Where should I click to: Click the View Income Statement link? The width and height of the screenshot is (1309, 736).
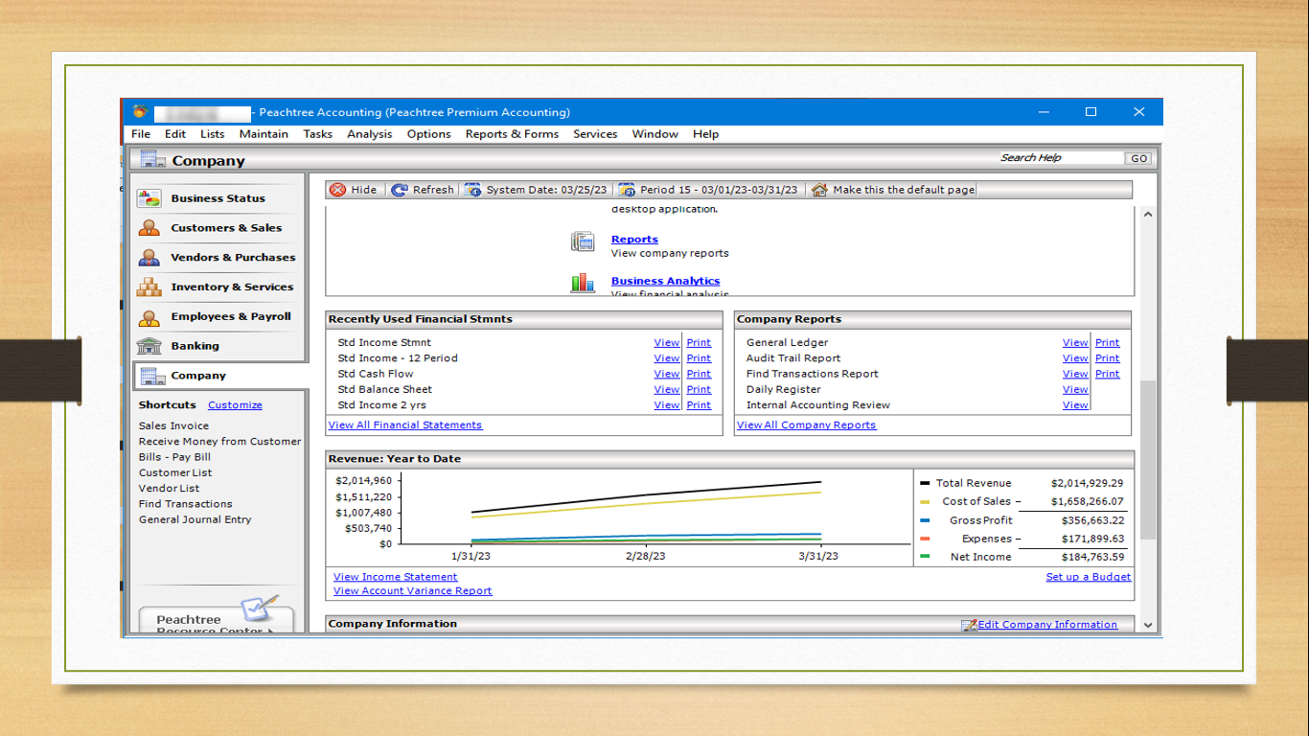[x=396, y=577]
